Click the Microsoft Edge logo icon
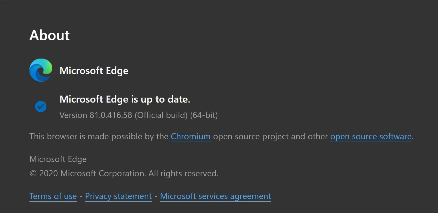This screenshot has height=213, width=438. pos(41,70)
